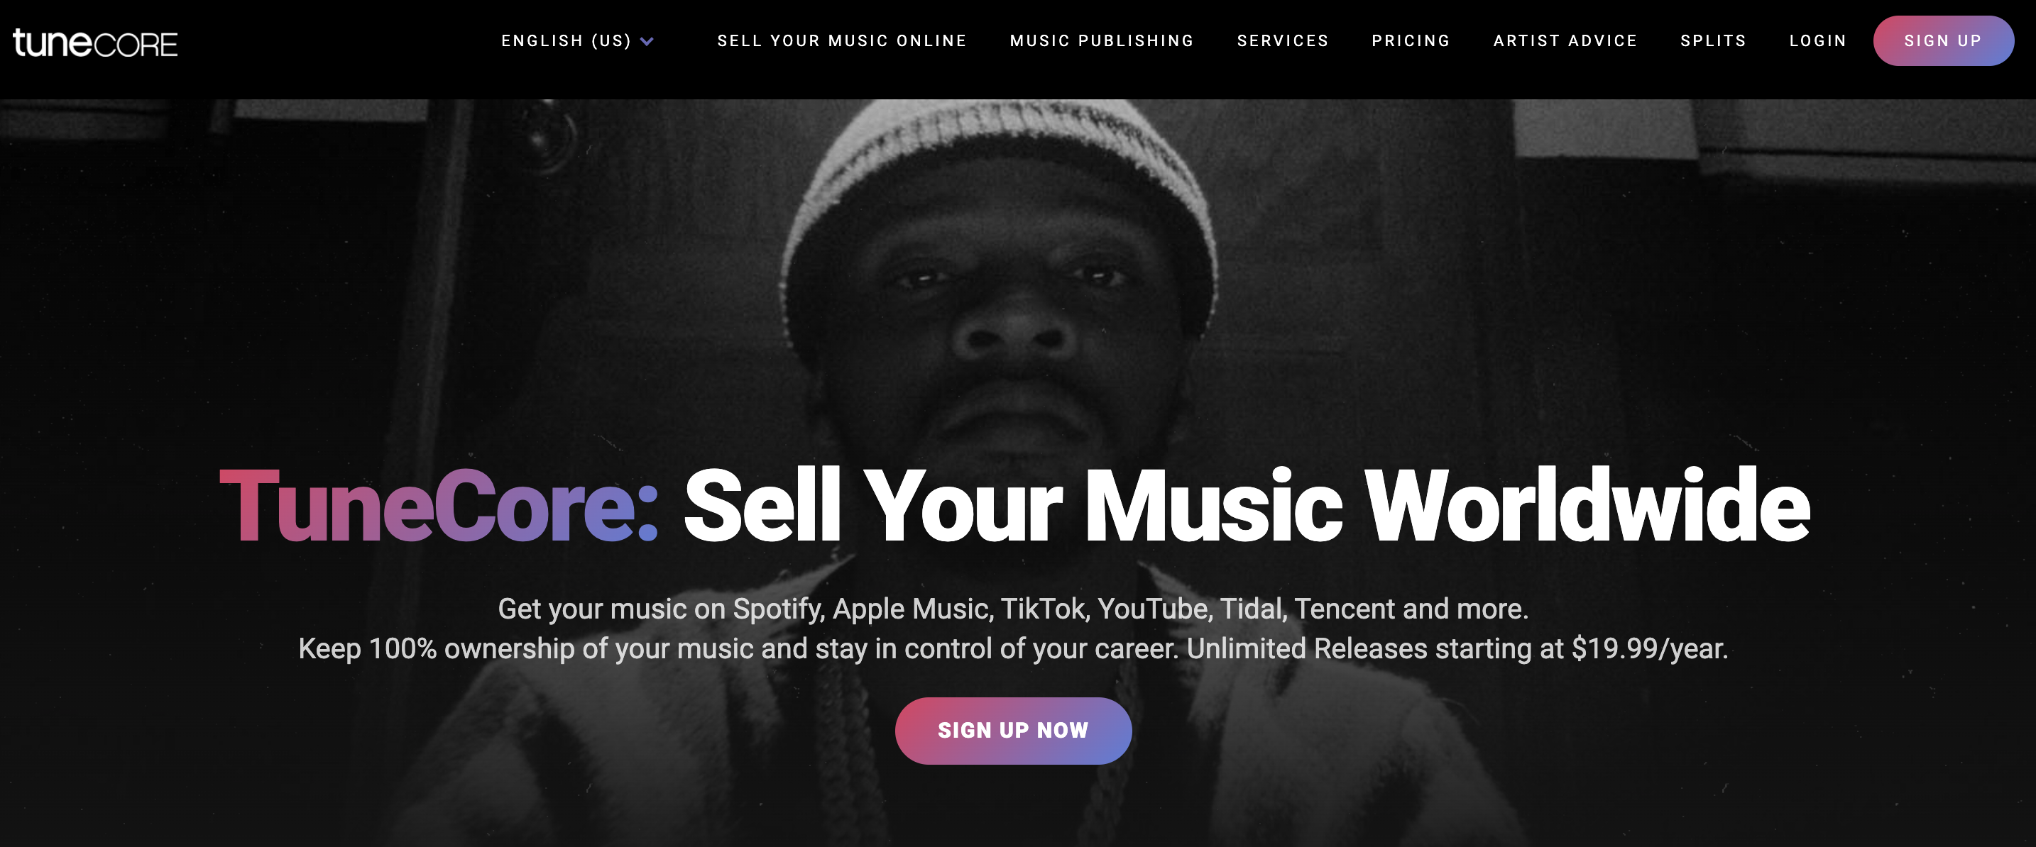
Task: Go to the SPLITS section
Action: (1713, 41)
